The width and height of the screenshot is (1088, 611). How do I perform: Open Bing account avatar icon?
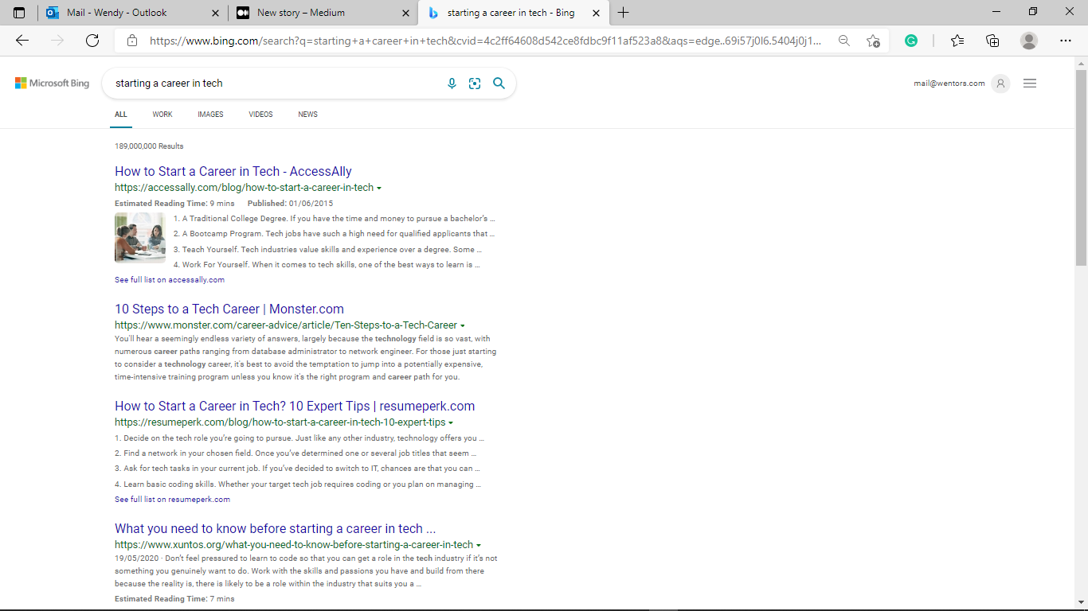pos(1001,83)
